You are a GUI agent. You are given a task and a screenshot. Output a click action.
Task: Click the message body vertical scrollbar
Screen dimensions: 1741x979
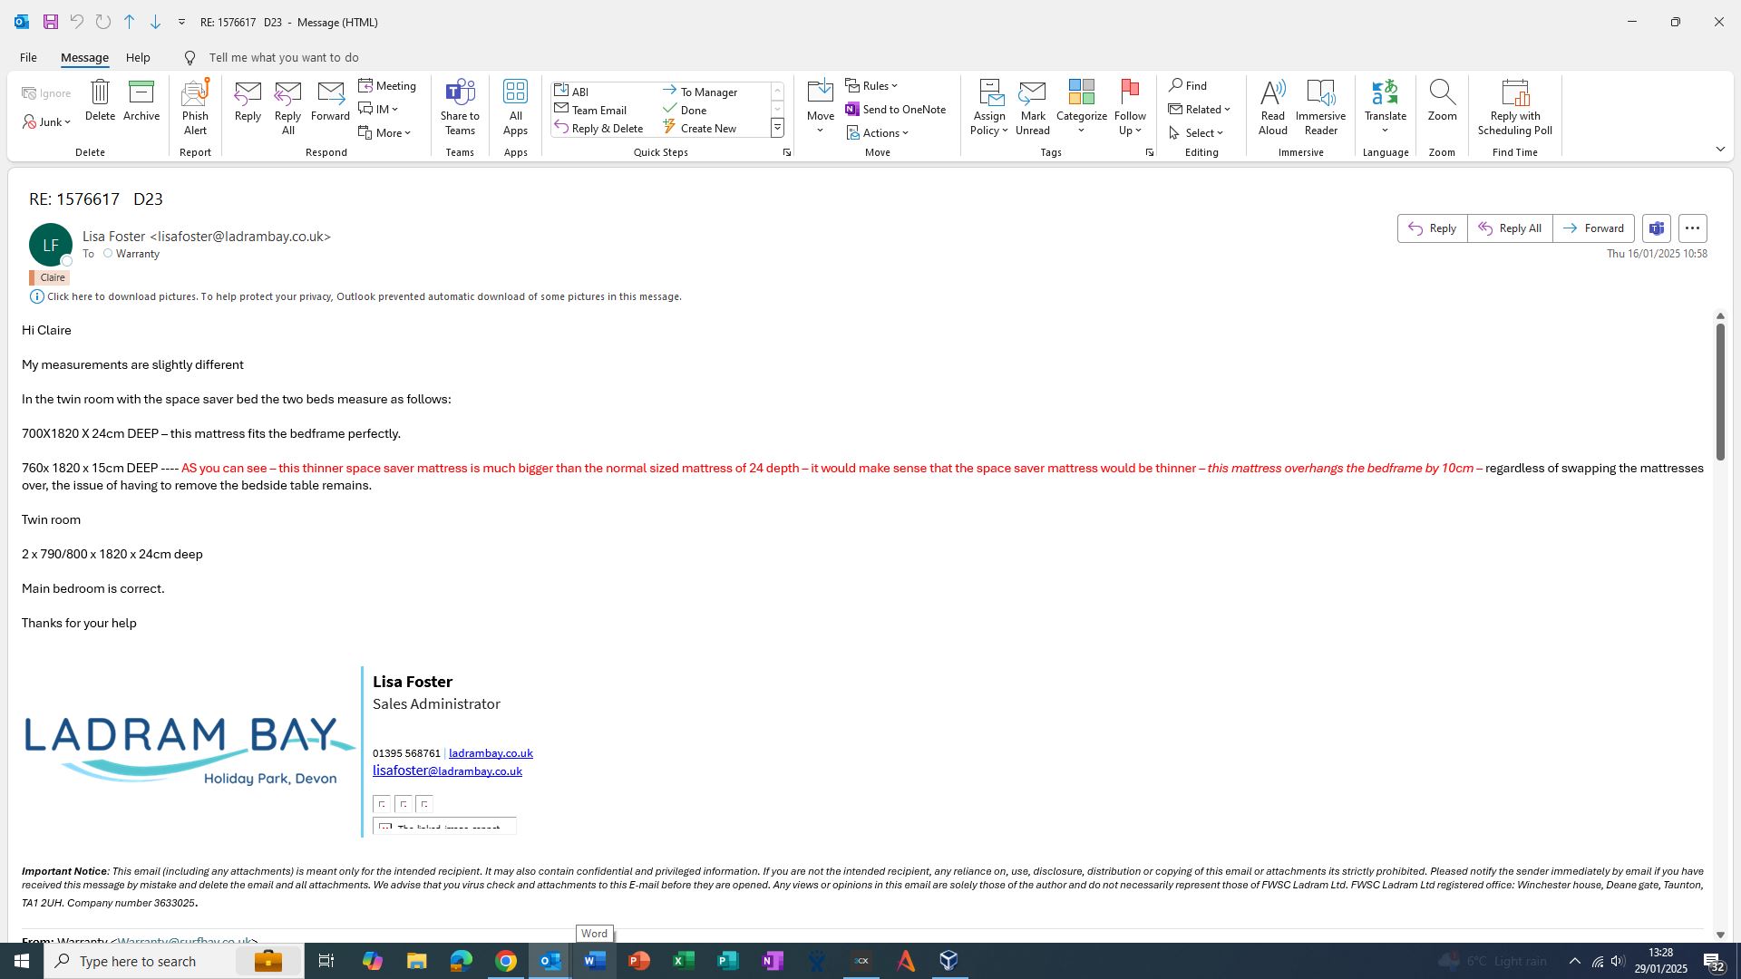click(1719, 392)
